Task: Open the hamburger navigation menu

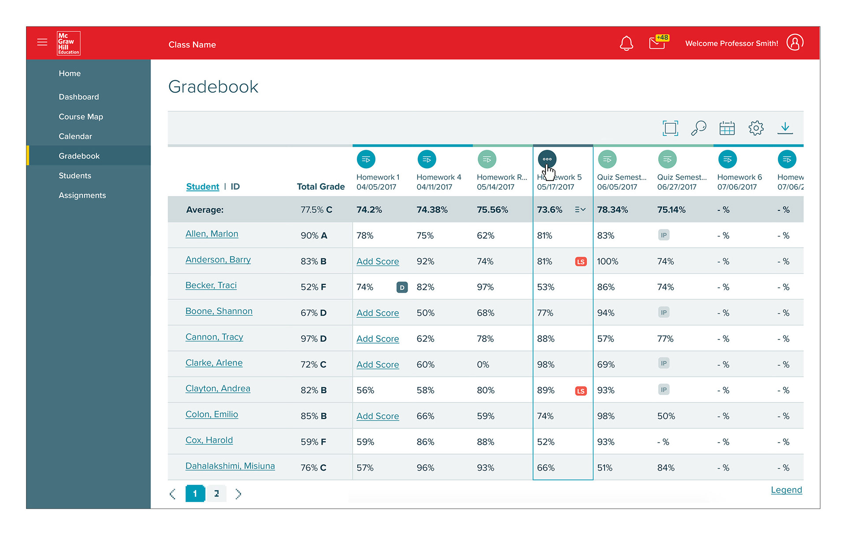Action: coord(42,42)
